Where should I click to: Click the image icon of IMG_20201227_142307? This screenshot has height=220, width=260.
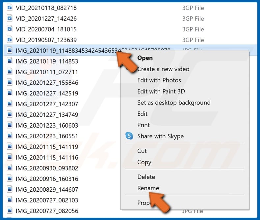pos(10,104)
